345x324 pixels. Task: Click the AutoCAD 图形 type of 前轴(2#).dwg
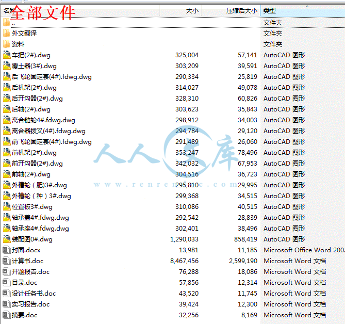pos(284,174)
